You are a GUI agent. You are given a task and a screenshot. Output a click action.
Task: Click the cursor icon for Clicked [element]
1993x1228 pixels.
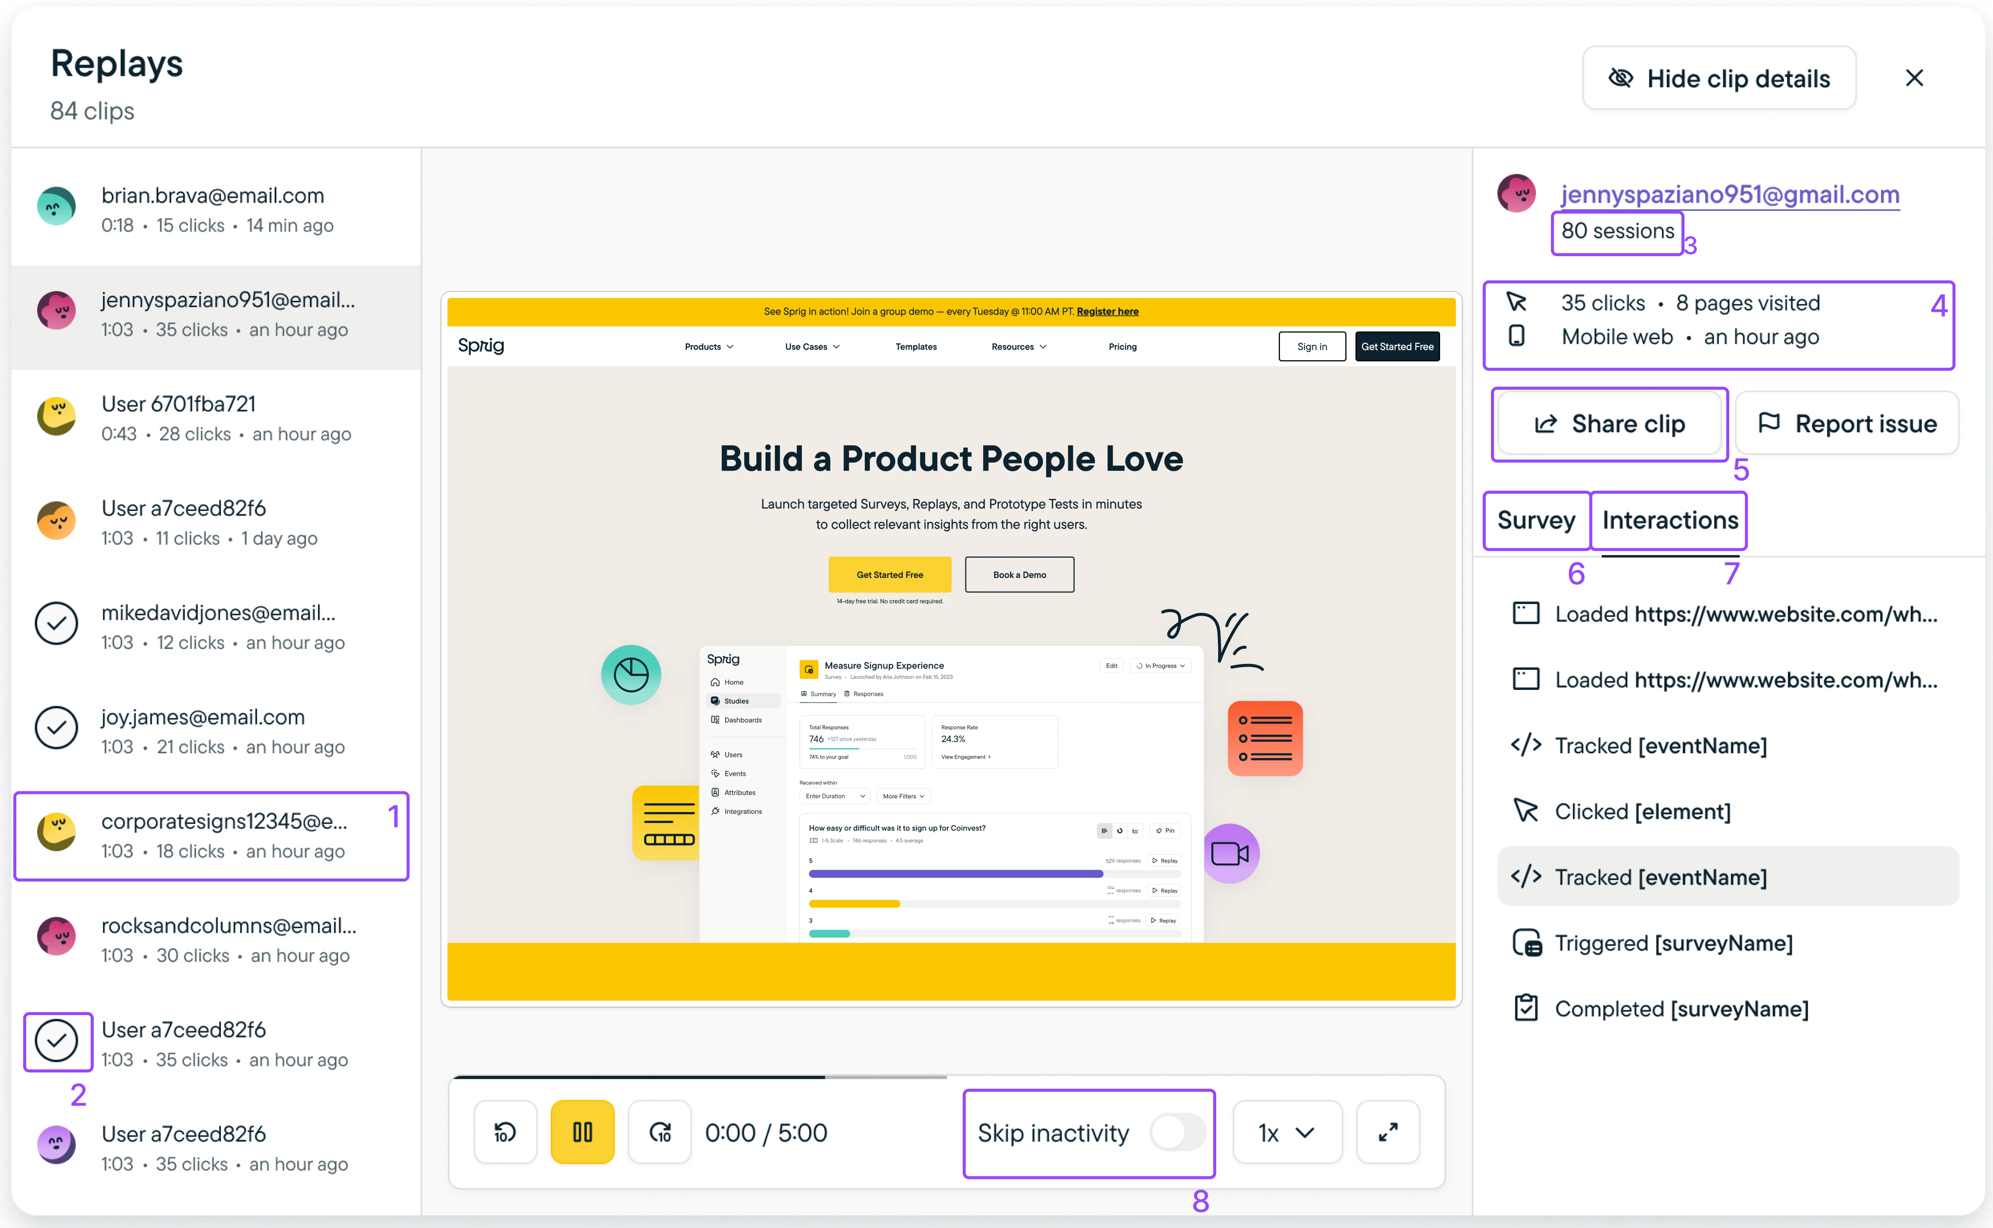click(1526, 811)
